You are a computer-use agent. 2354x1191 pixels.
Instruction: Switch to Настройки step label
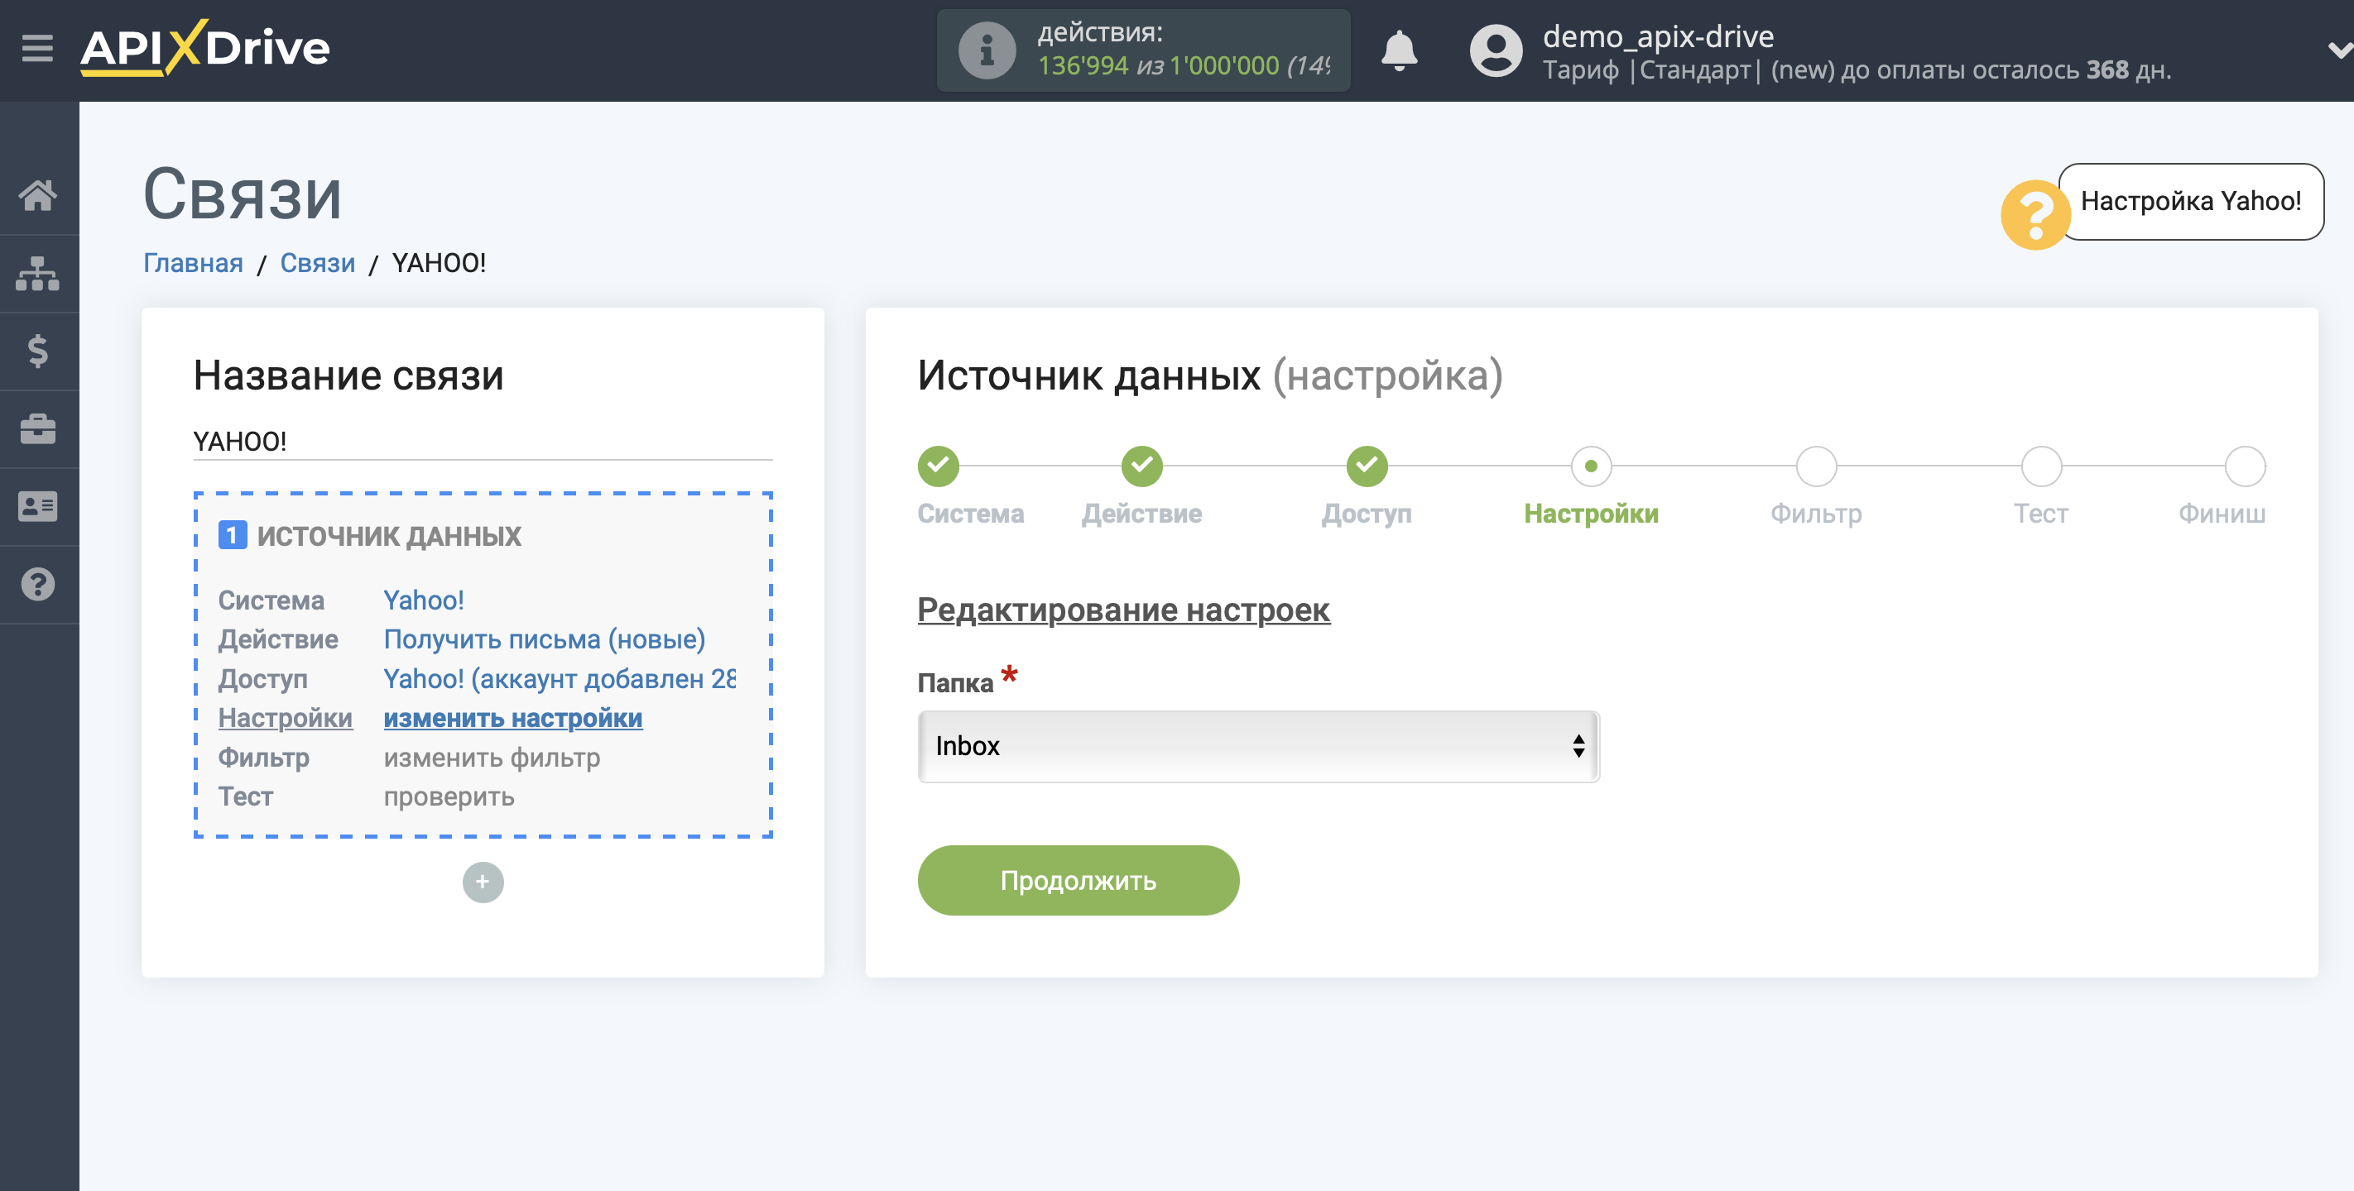[x=1590, y=514]
